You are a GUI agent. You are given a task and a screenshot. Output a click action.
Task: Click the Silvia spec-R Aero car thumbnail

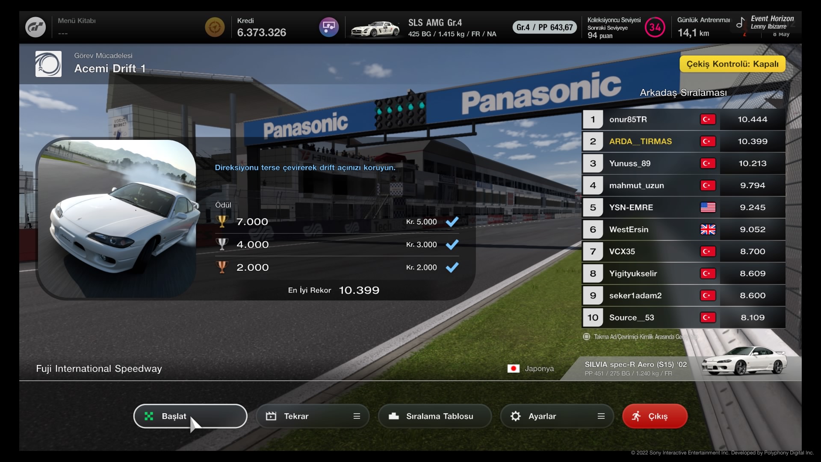tap(744, 361)
